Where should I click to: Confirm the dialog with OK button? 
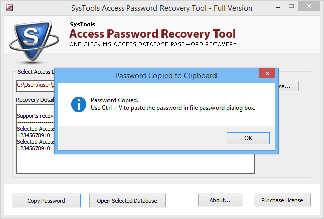click(248, 138)
